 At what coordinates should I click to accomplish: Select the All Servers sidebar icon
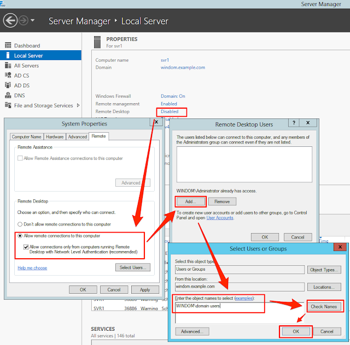pyautogui.click(x=8, y=66)
